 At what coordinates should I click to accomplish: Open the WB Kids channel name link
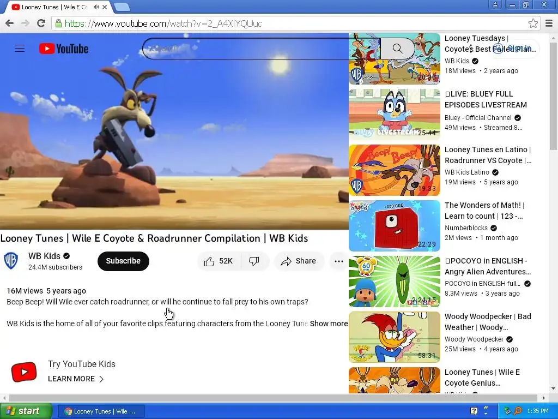44,256
